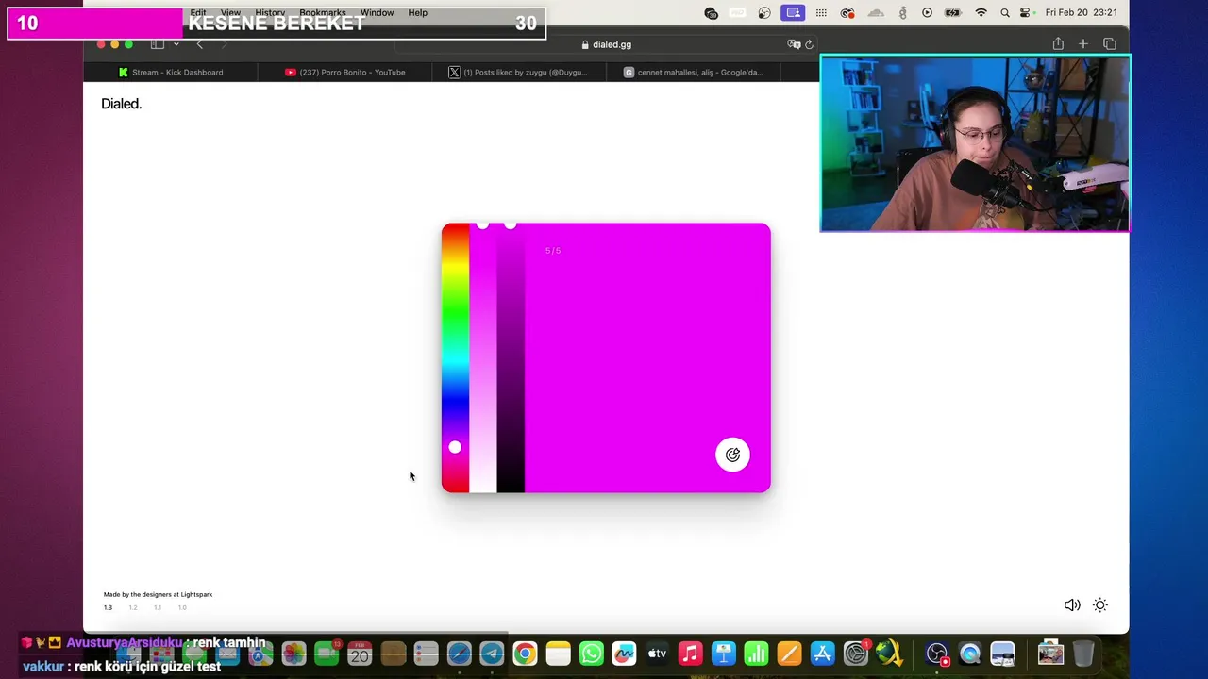The height and width of the screenshot is (679, 1208).
Task: Open a new Safari tab
Action: point(1083,44)
